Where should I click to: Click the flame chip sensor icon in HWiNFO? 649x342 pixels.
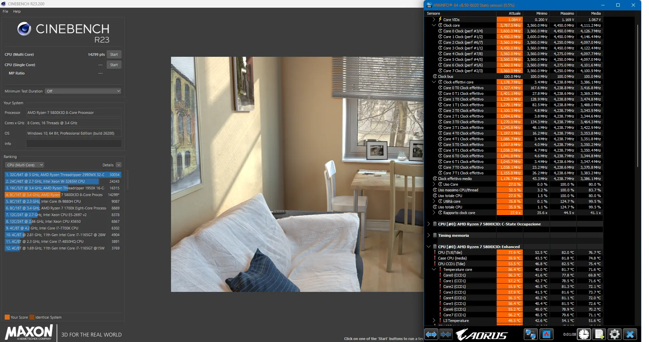546,334
